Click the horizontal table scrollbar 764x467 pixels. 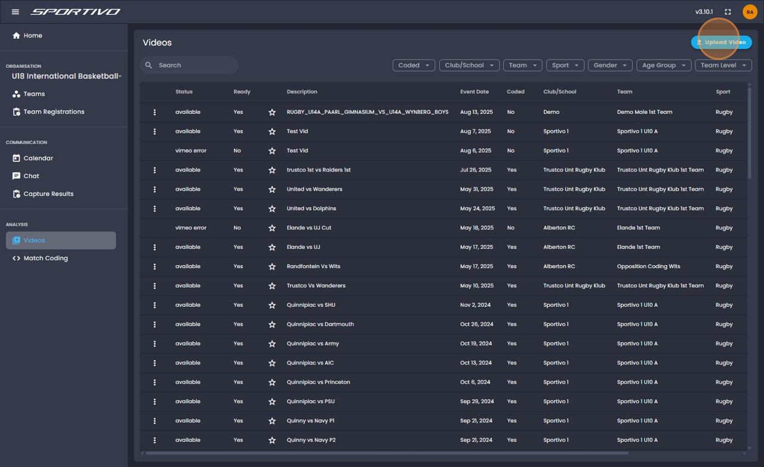[x=387, y=453]
